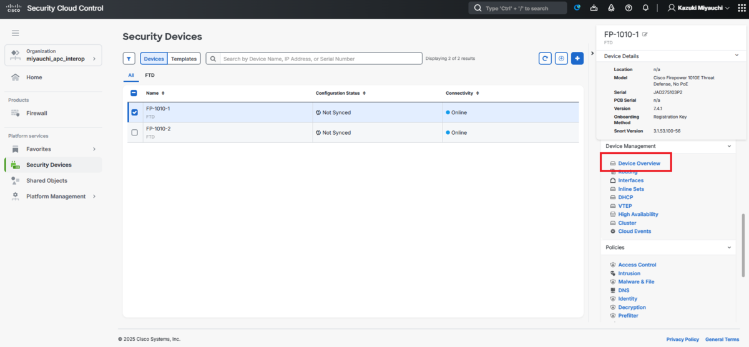Switch to Templates view toggle

(x=184, y=59)
